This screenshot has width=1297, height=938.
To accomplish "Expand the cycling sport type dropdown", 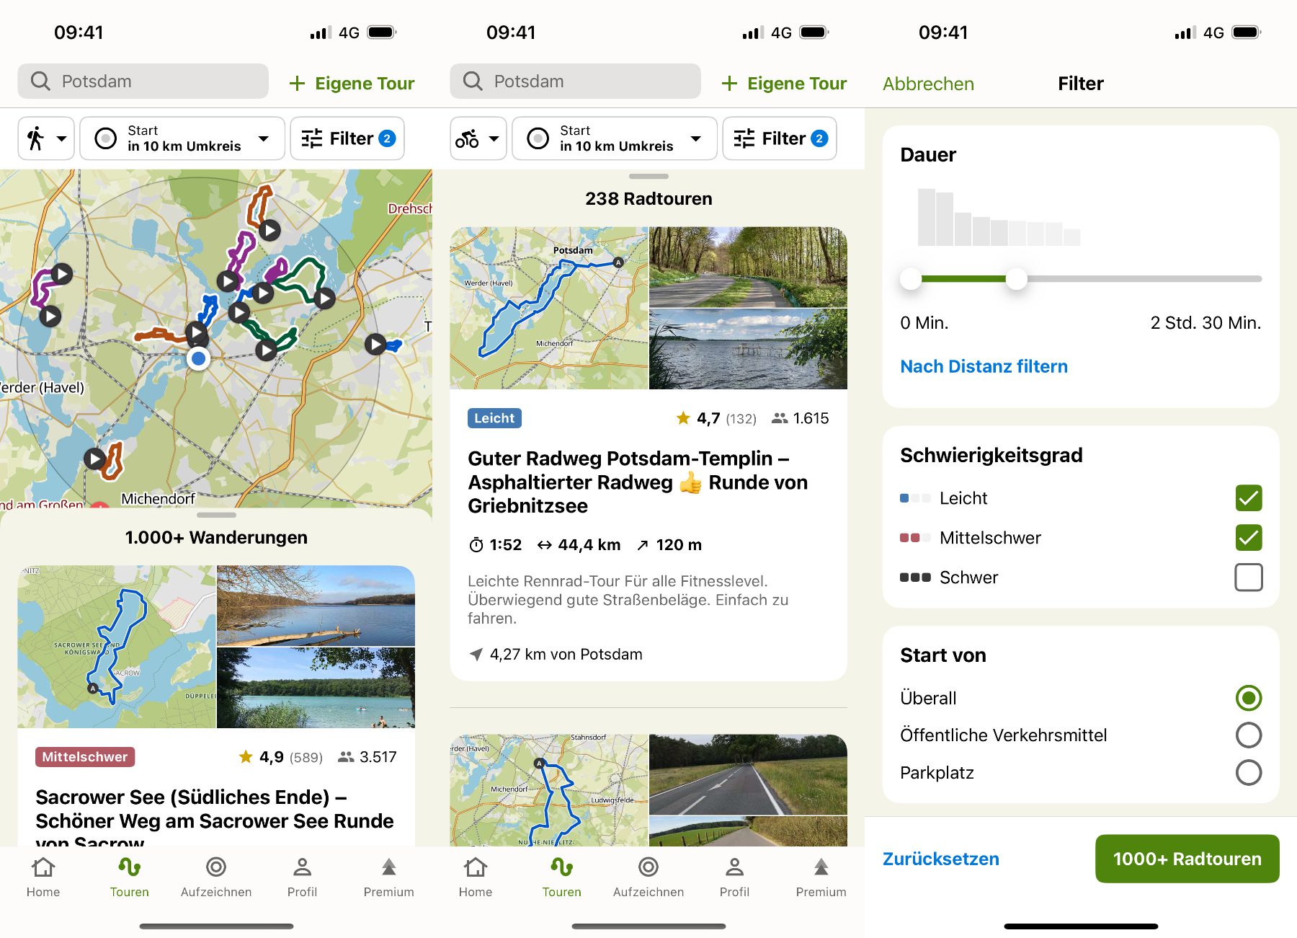I will coord(478,138).
